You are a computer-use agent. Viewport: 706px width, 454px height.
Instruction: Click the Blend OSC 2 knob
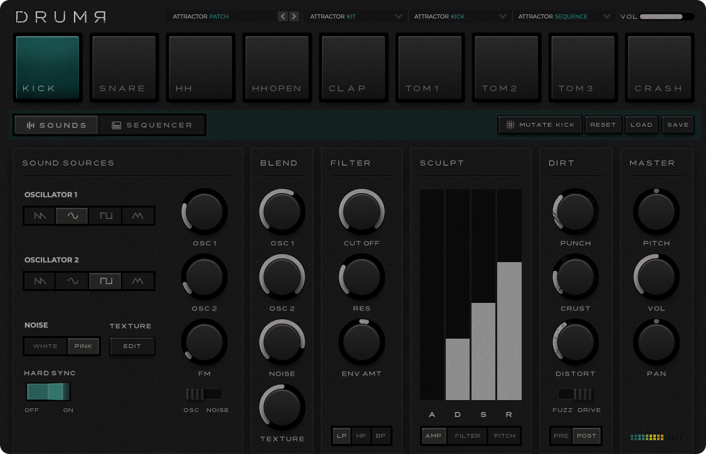point(282,277)
